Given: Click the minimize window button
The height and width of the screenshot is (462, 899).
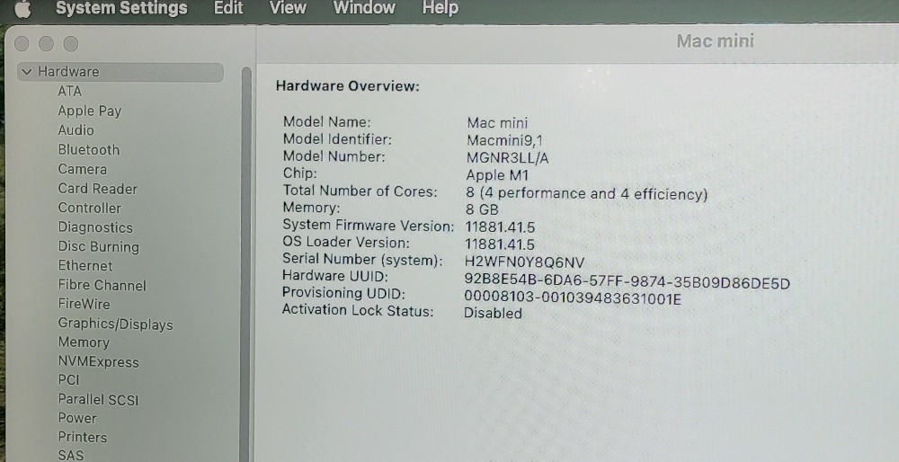Looking at the screenshot, I should tap(46, 44).
